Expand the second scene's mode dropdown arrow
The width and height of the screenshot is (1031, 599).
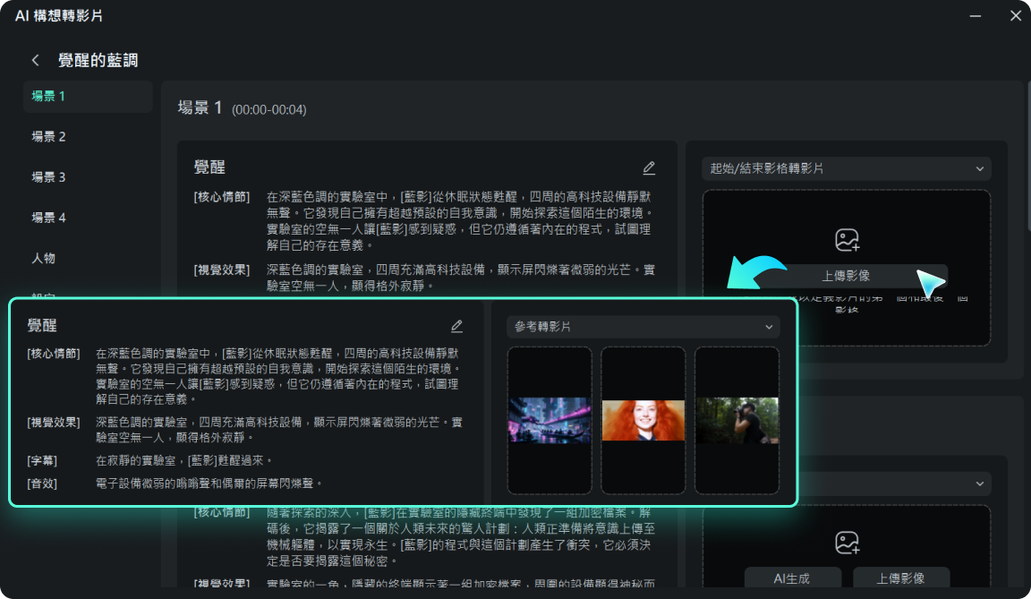click(x=980, y=483)
